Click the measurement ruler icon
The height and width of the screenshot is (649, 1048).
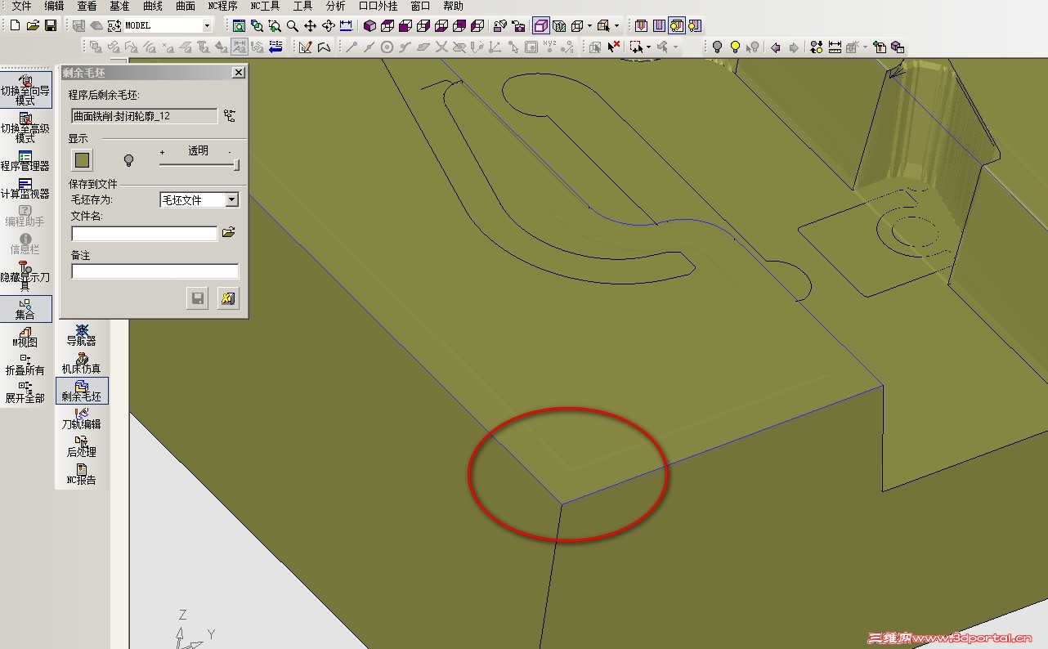coord(835,47)
